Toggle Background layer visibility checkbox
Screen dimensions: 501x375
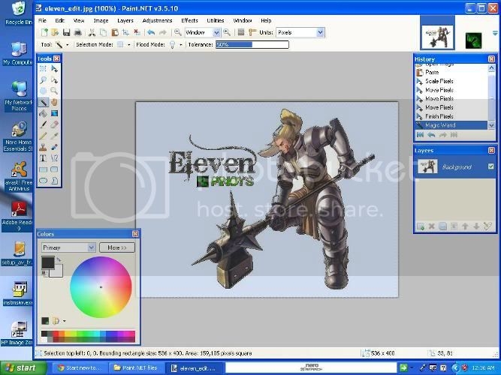point(490,166)
